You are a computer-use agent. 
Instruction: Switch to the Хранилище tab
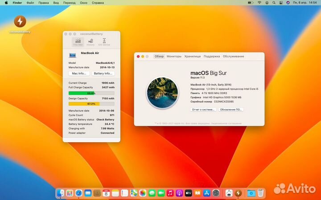(193, 56)
